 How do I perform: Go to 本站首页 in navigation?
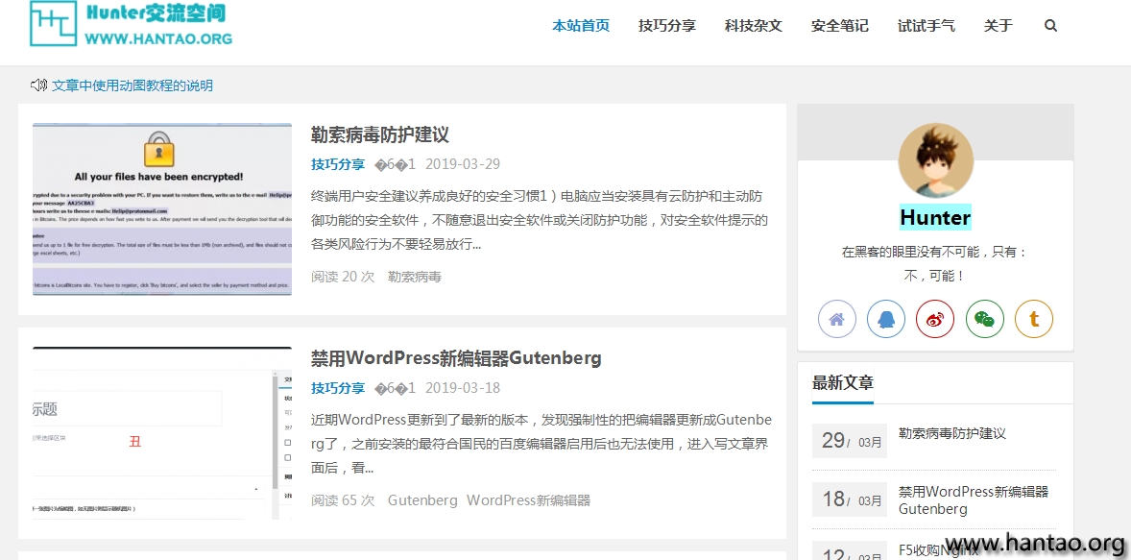pyautogui.click(x=580, y=26)
